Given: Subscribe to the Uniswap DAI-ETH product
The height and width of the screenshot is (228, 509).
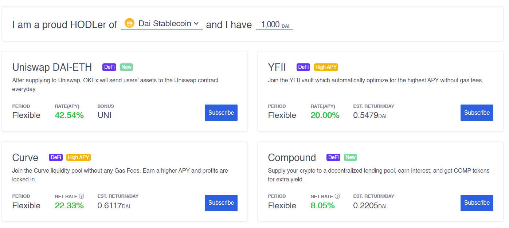Looking at the screenshot, I should point(221,113).
